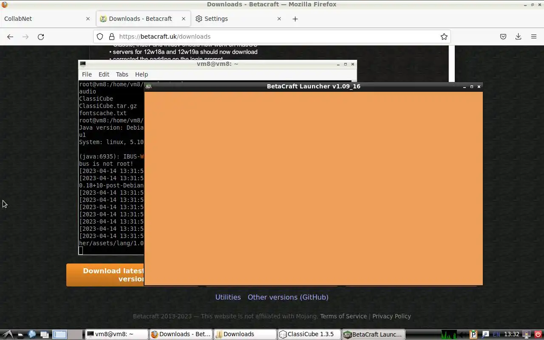Click the 13:32 clock
Viewport: 544px width, 340px height.
click(x=512, y=334)
